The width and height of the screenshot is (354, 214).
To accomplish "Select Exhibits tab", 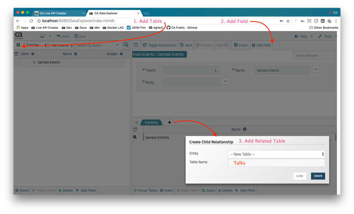I will (x=151, y=122).
